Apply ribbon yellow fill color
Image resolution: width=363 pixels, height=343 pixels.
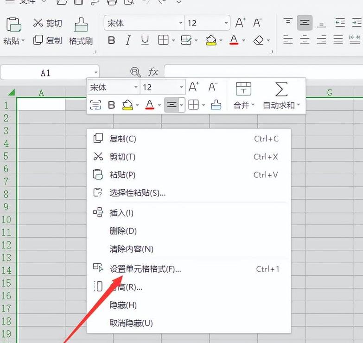point(211,40)
